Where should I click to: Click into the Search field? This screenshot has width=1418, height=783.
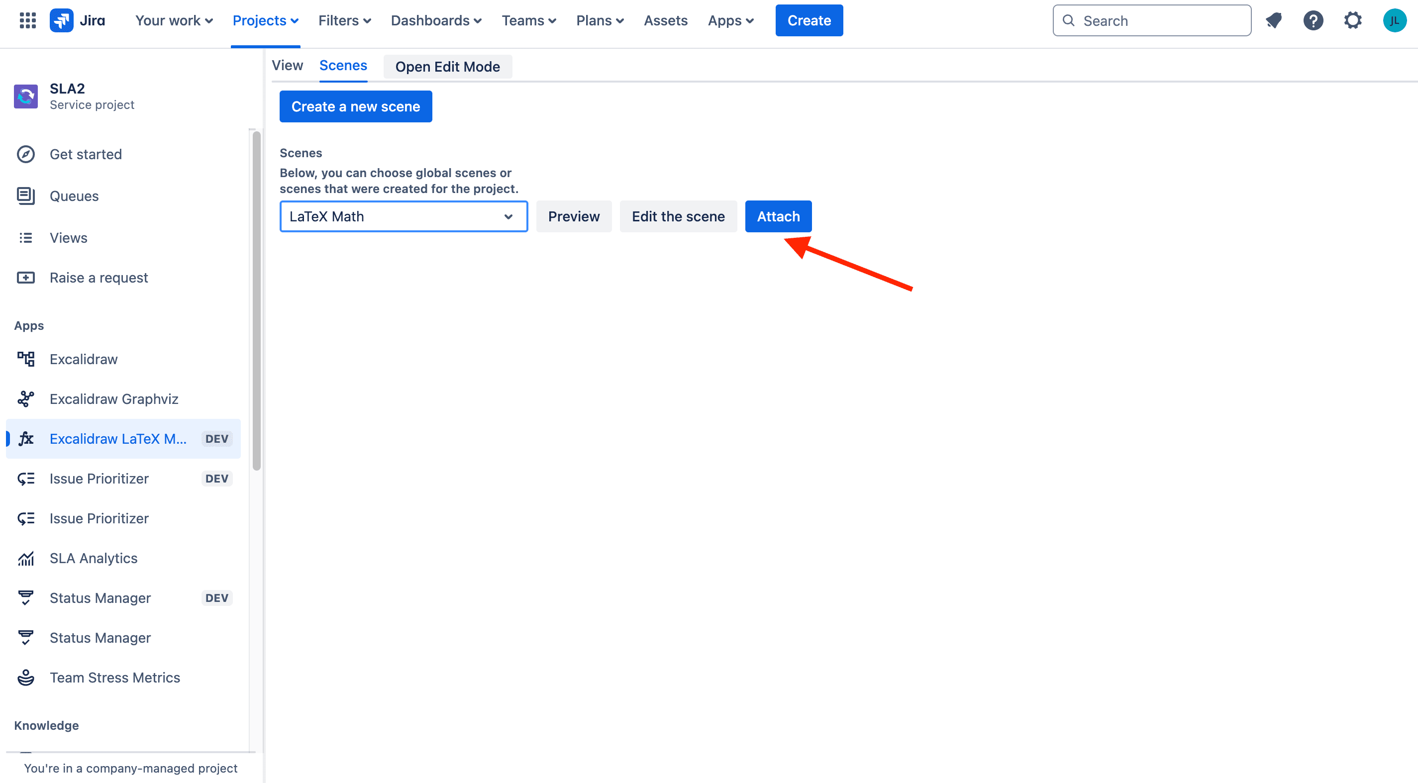point(1152,20)
